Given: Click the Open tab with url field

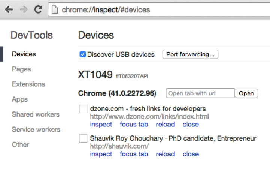Looking at the screenshot, I should point(200,93).
